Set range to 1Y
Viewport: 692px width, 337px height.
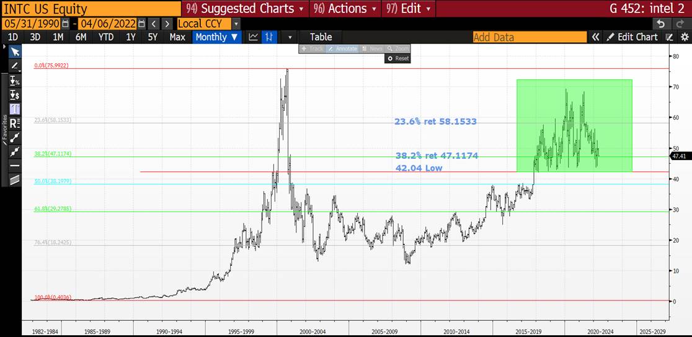tap(131, 37)
